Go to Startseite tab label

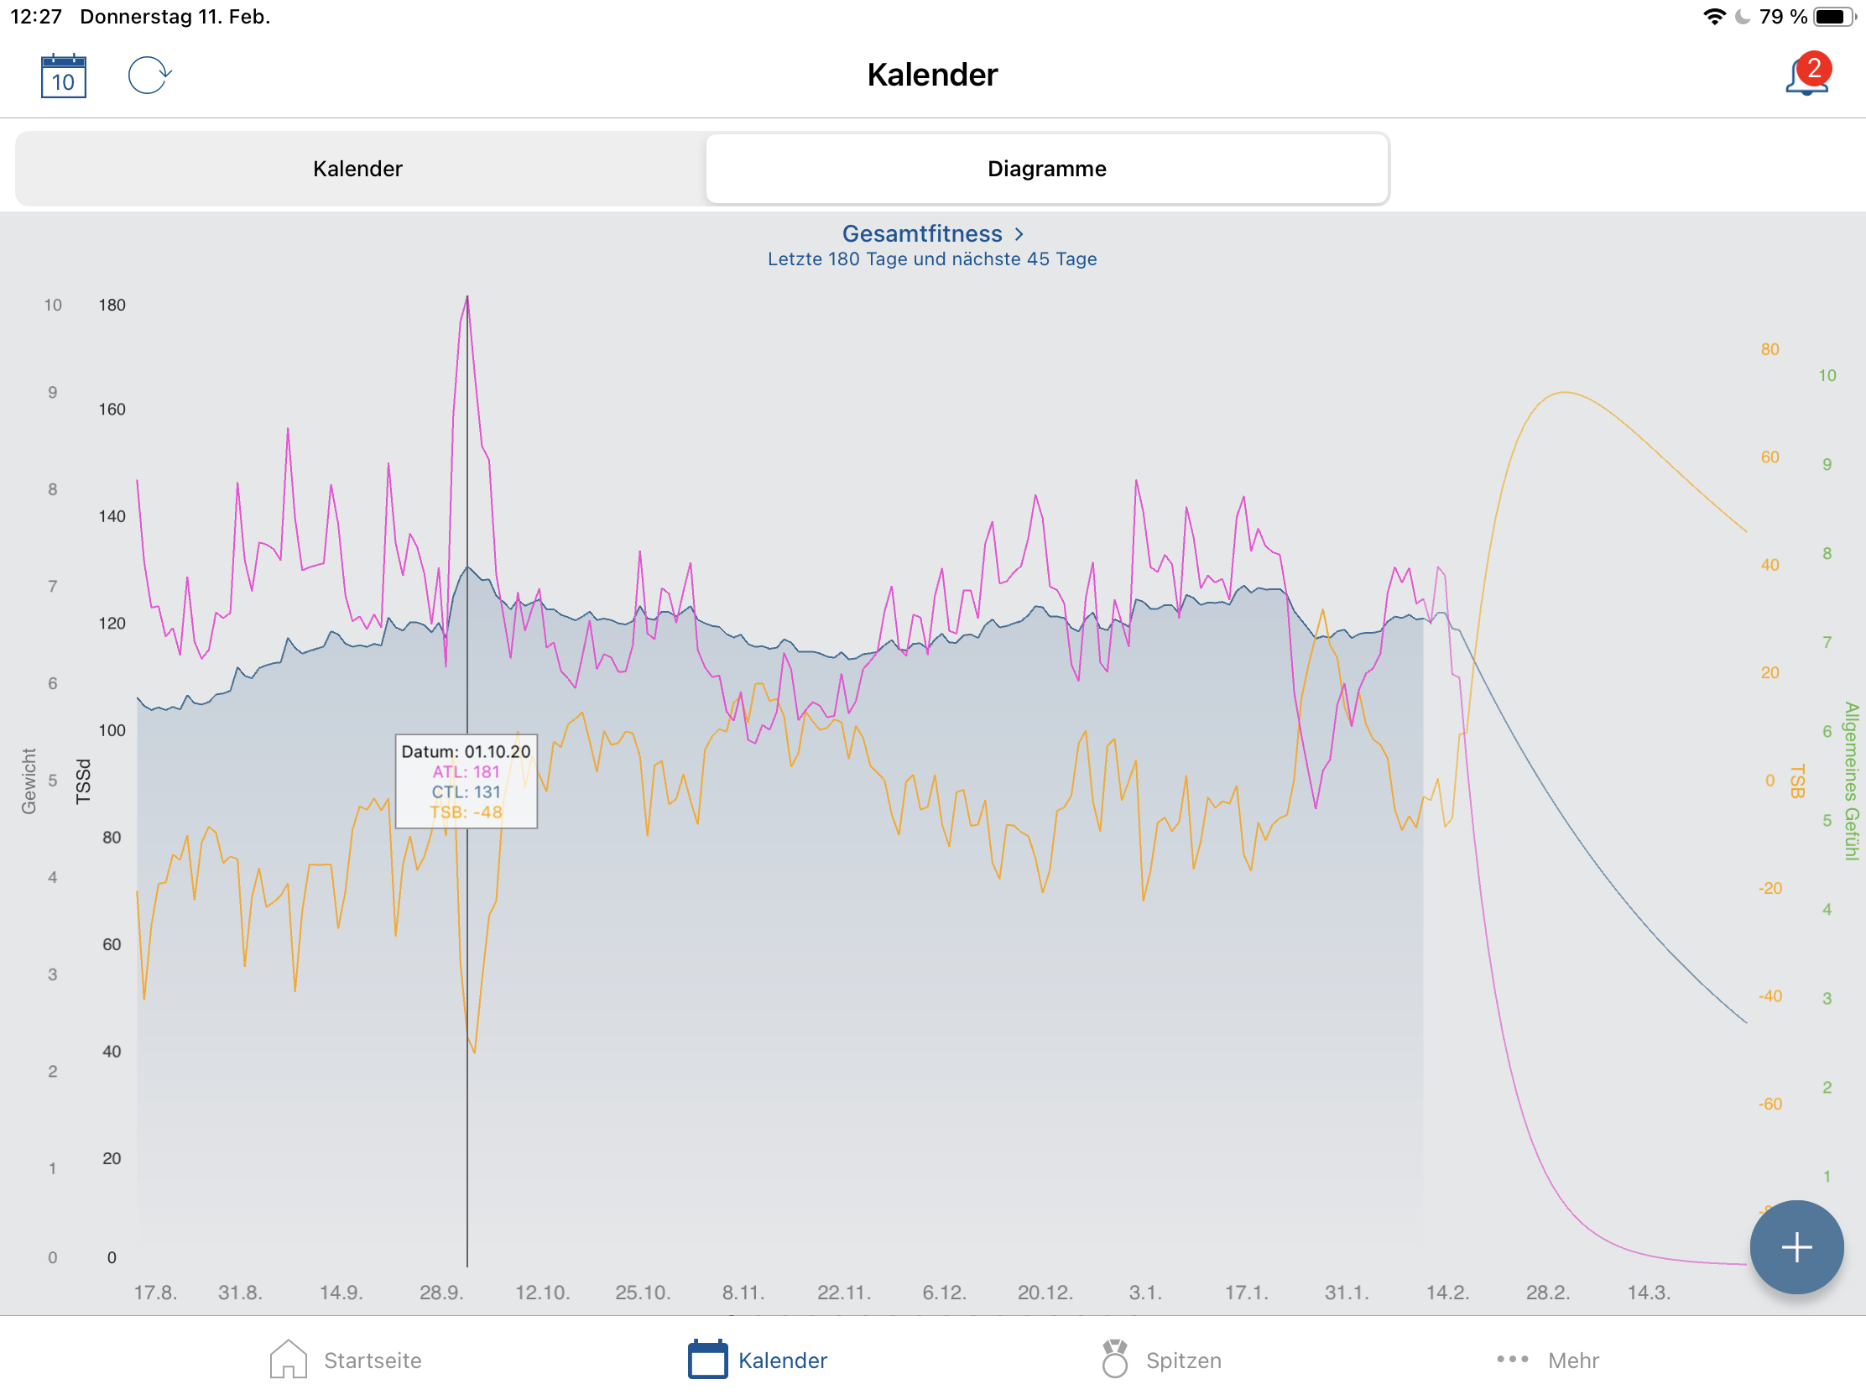[372, 1361]
